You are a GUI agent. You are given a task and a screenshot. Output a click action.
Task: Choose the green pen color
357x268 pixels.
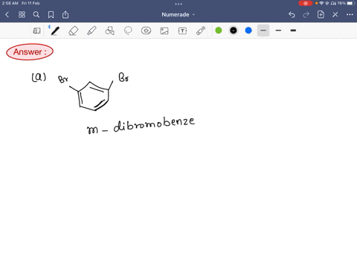tap(219, 31)
